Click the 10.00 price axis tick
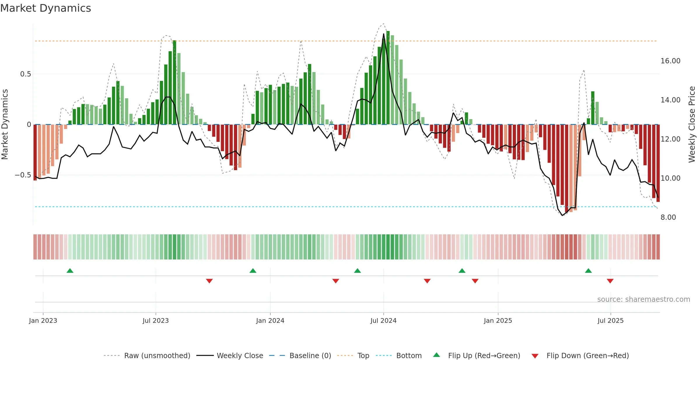The height and width of the screenshot is (394, 700). [x=670, y=178]
